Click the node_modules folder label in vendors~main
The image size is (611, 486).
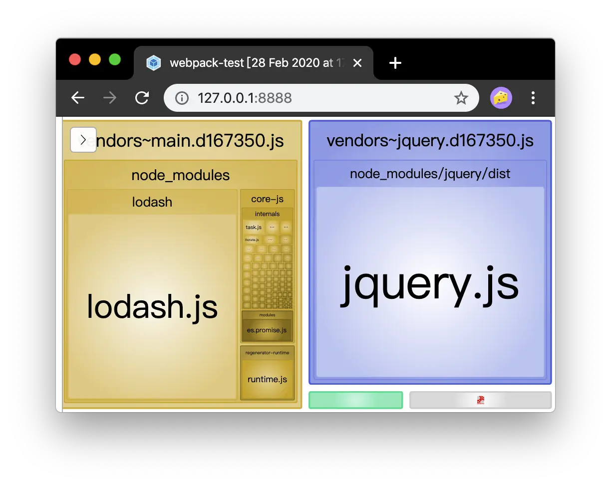(181, 175)
